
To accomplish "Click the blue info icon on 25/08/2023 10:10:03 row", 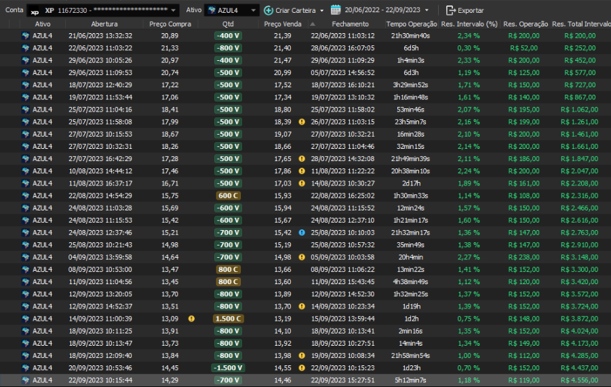I will point(302,232).
